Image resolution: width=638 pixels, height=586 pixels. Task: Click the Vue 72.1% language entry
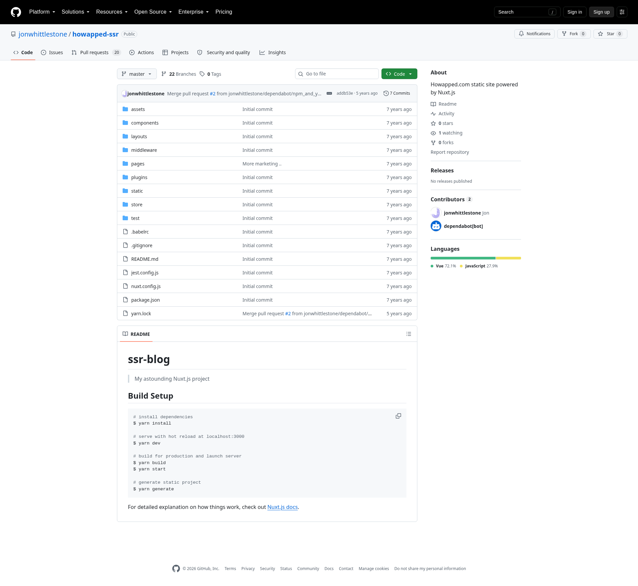(x=443, y=266)
